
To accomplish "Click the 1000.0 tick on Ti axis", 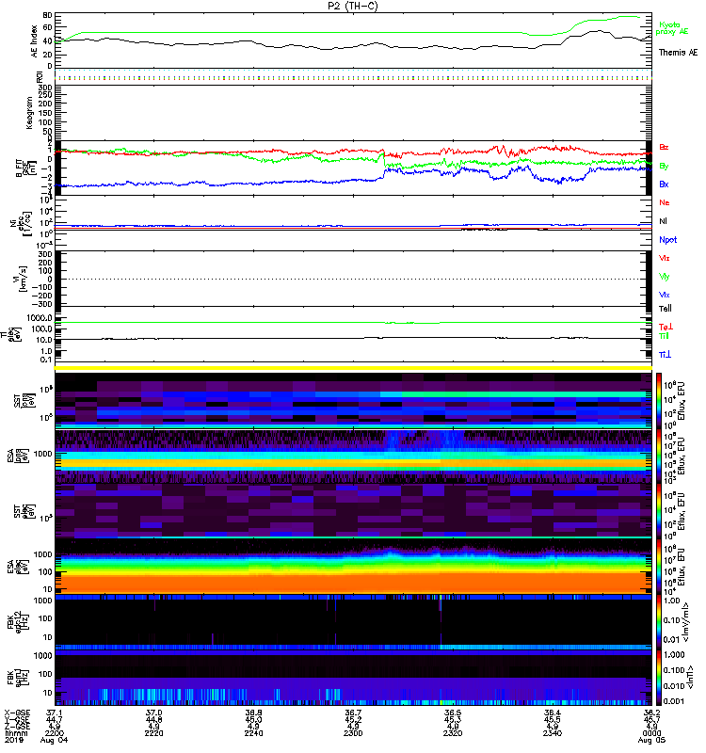I will pos(40,318).
